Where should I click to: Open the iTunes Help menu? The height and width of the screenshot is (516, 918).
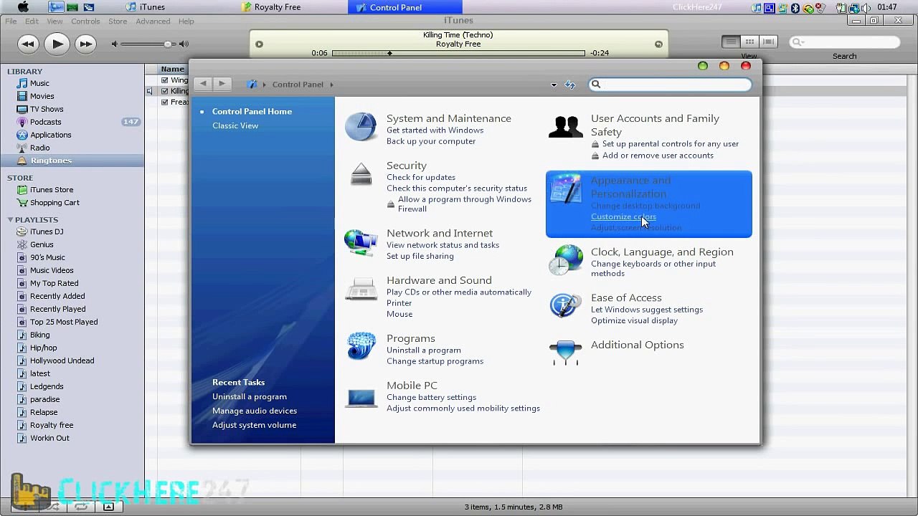[186, 21]
